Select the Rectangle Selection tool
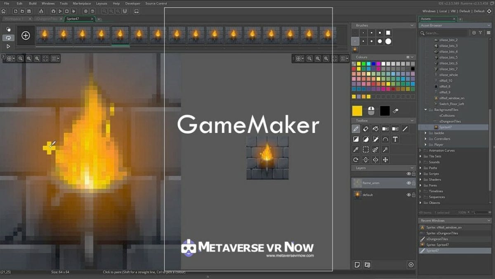The width and height of the screenshot is (495, 279). 365,149
